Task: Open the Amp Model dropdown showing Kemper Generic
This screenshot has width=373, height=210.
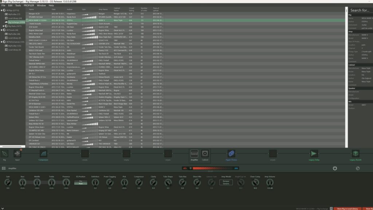Action: pos(226,183)
